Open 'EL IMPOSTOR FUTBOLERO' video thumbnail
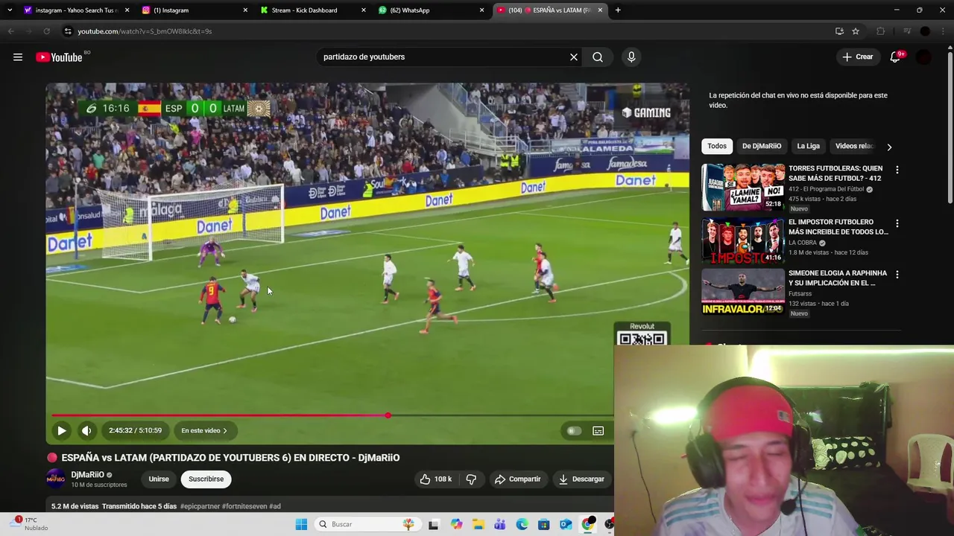954x536 pixels. pos(743,241)
